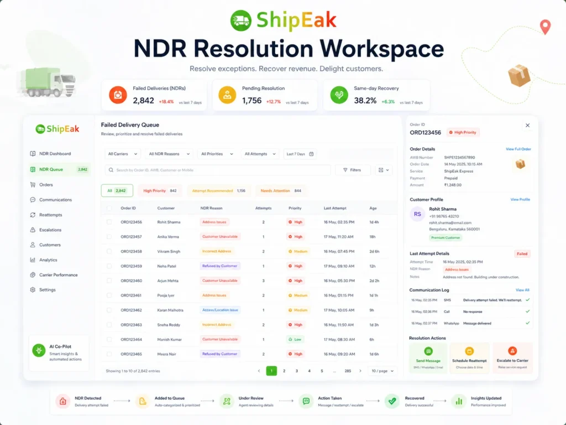Check the row for ORD123460

pos(109,281)
